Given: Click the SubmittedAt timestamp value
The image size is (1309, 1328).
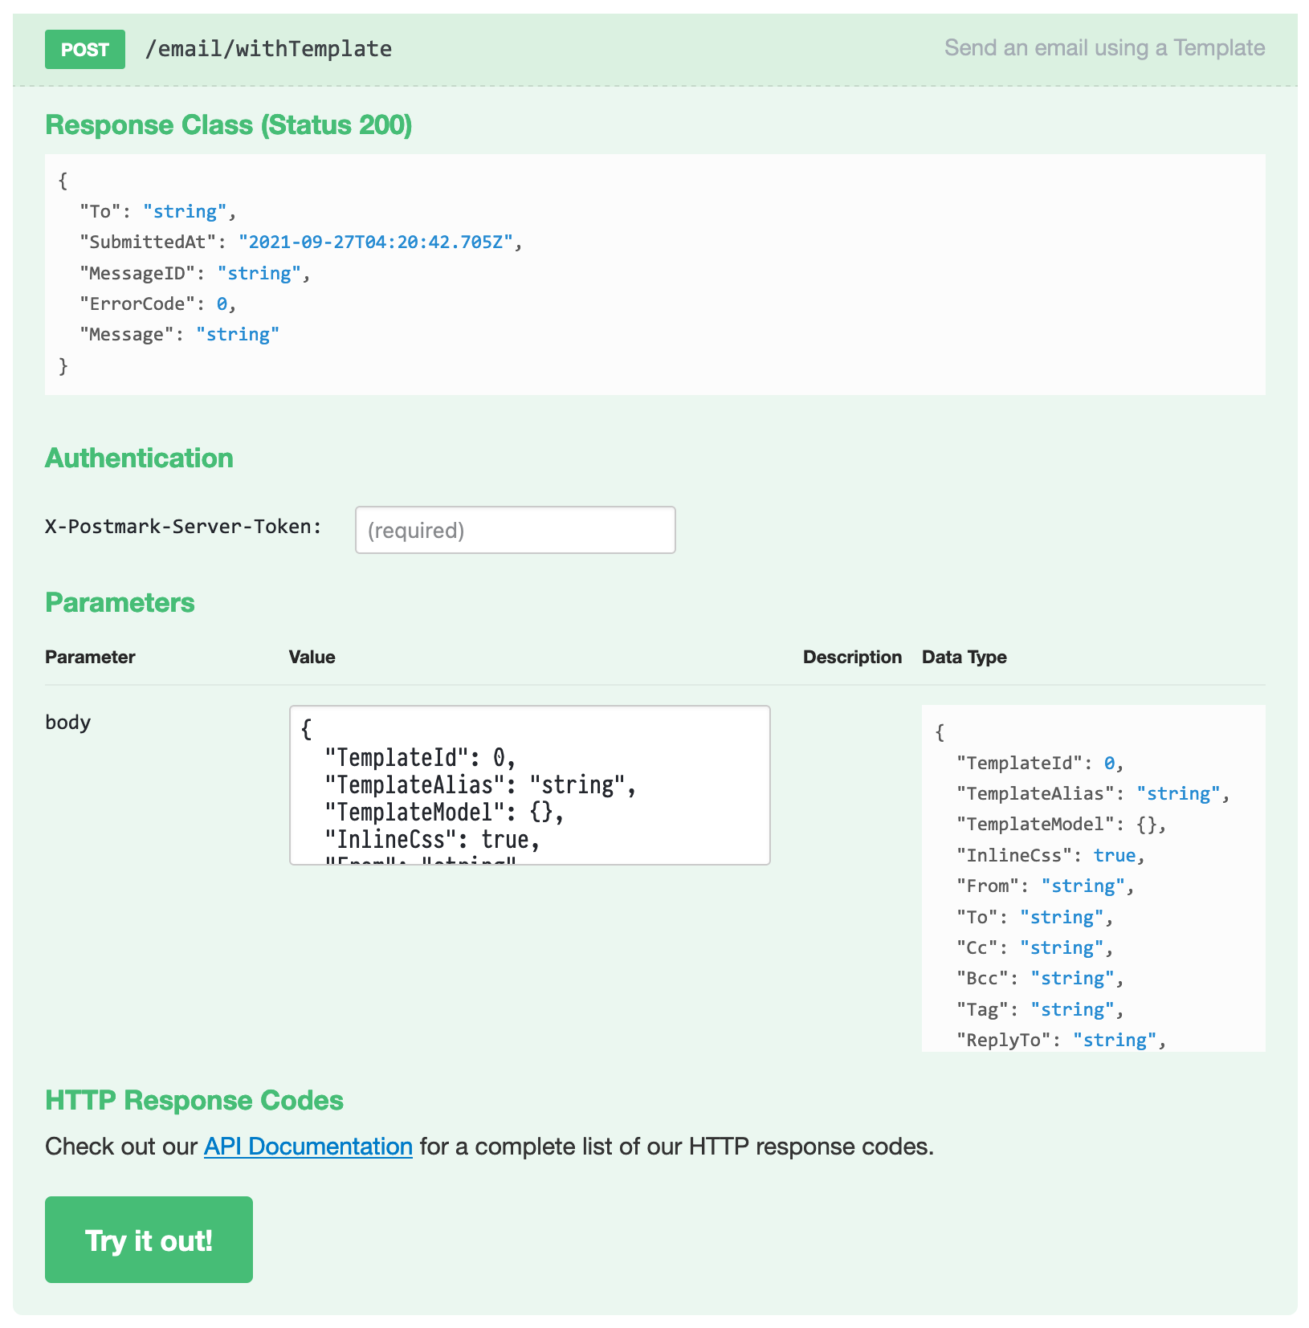Looking at the screenshot, I should click(x=376, y=242).
